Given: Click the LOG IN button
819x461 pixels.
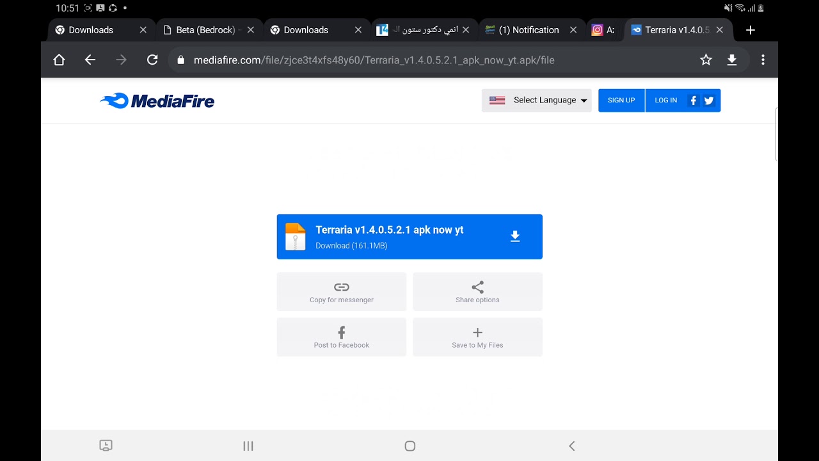Looking at the screenshot, I should tap(665, 101).
